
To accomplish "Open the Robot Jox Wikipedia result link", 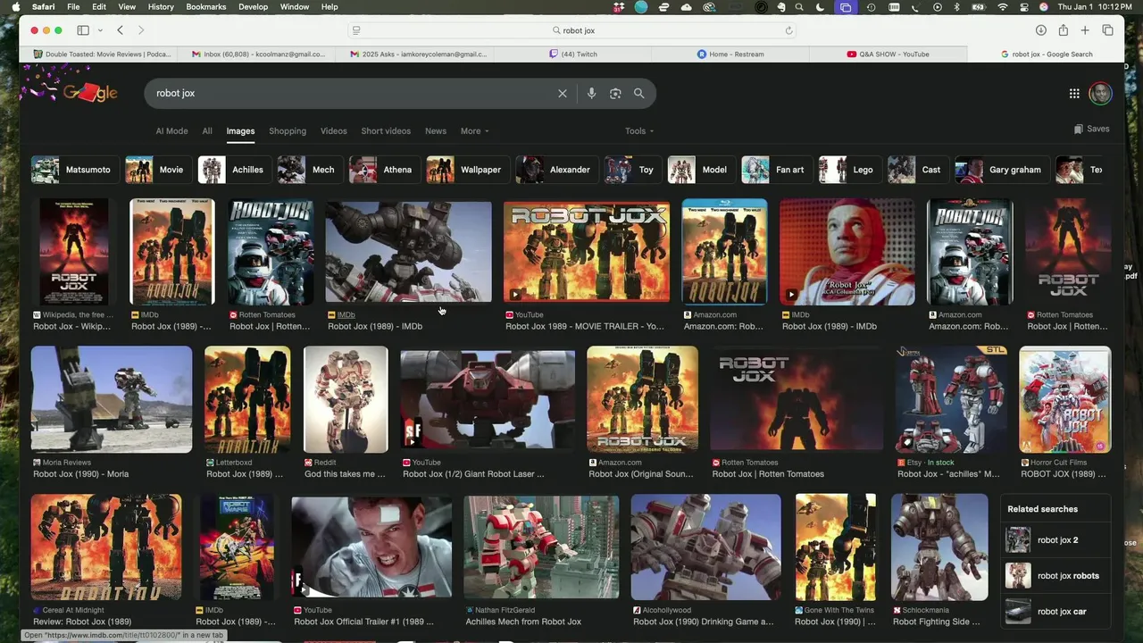I will click(72, 326).
